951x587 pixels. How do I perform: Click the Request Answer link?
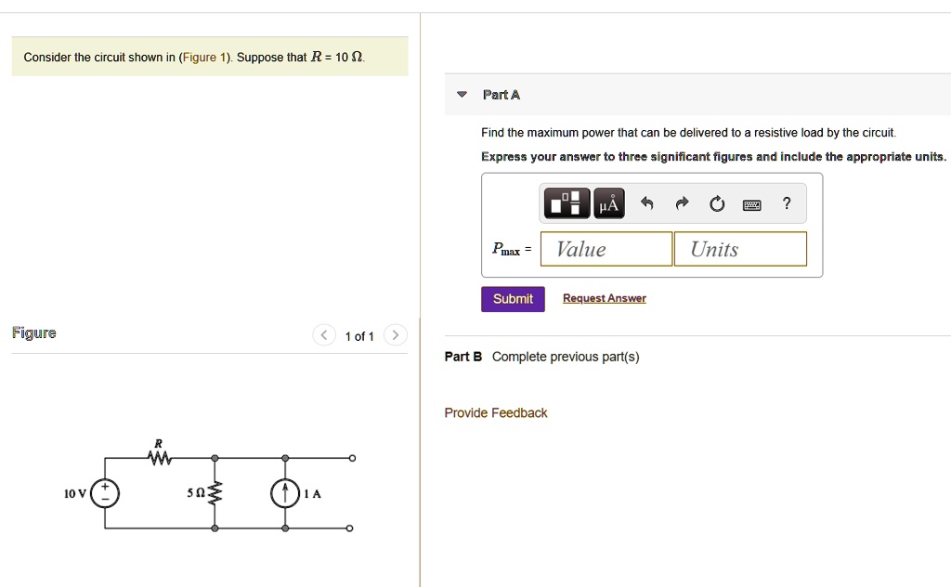click(604, 297)
